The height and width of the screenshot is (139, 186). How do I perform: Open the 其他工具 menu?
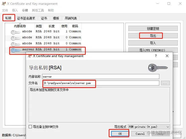(x=38, y=10)
